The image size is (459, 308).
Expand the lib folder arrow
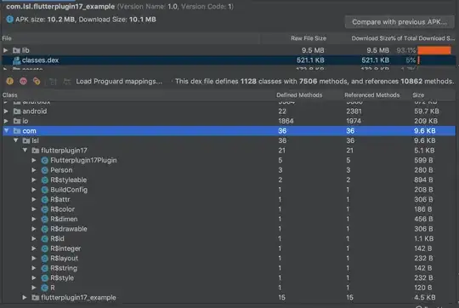[5, 50]
